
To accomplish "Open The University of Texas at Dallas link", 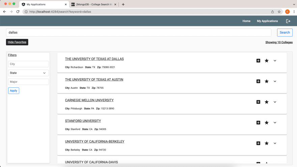I will pos(94,59).
